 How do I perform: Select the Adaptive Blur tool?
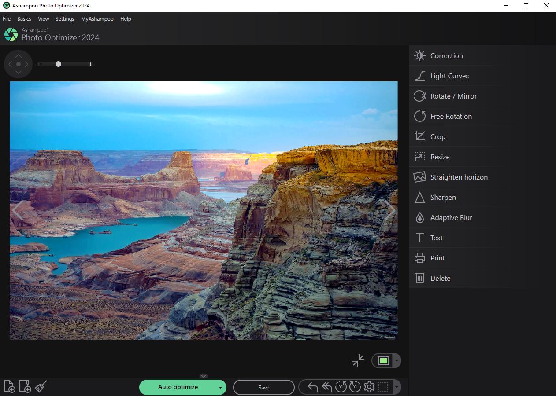pos(450,217)
